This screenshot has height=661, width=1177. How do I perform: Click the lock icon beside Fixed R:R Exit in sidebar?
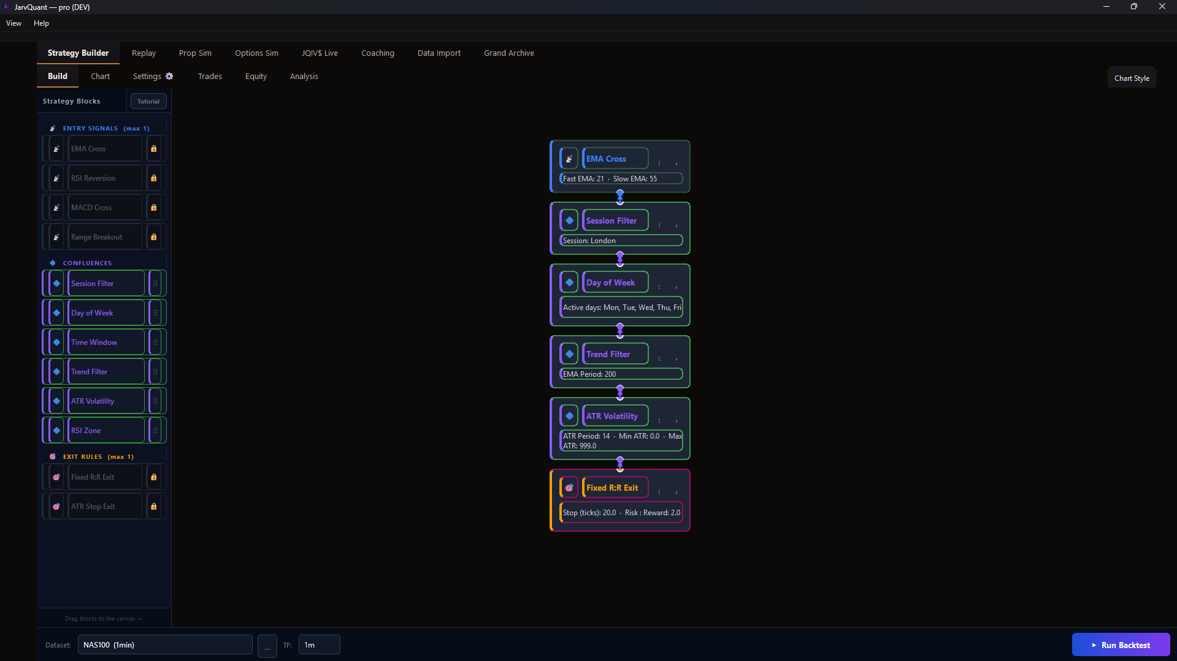pos(154,477)
